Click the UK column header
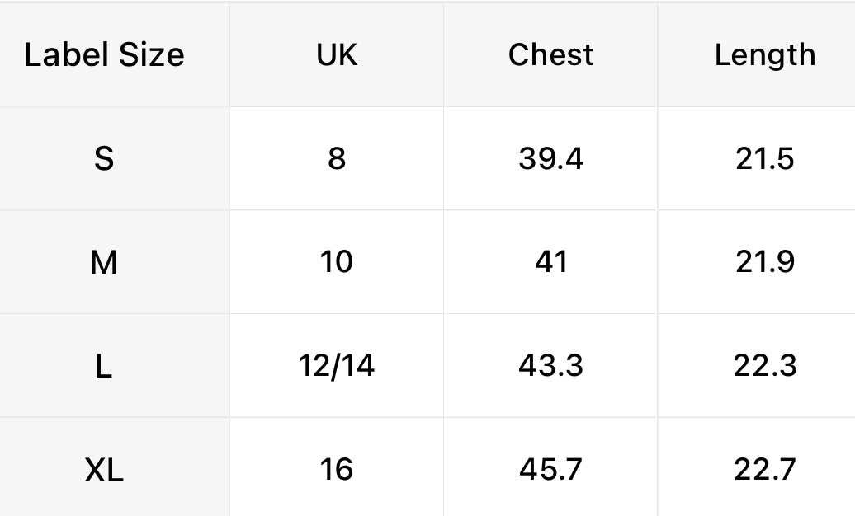This screenshot has height=516, width=855. [x=337, y=55]
